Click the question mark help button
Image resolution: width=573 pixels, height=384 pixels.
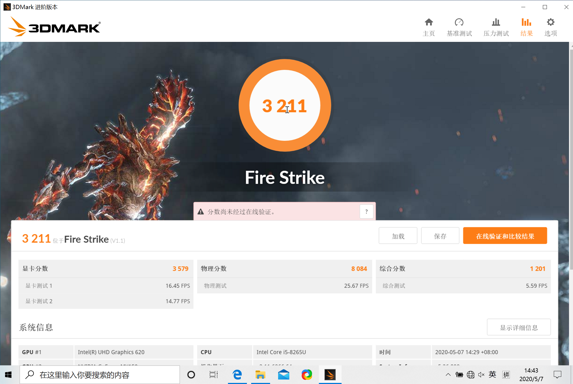[x=366, y=211]
